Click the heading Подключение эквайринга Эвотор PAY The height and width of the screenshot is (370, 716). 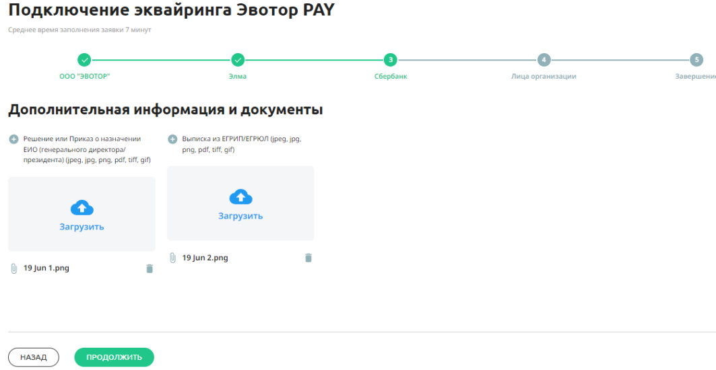click(171, 10)
